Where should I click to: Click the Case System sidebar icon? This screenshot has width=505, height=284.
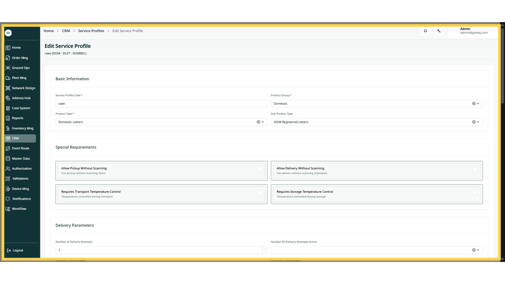point(8,108)
